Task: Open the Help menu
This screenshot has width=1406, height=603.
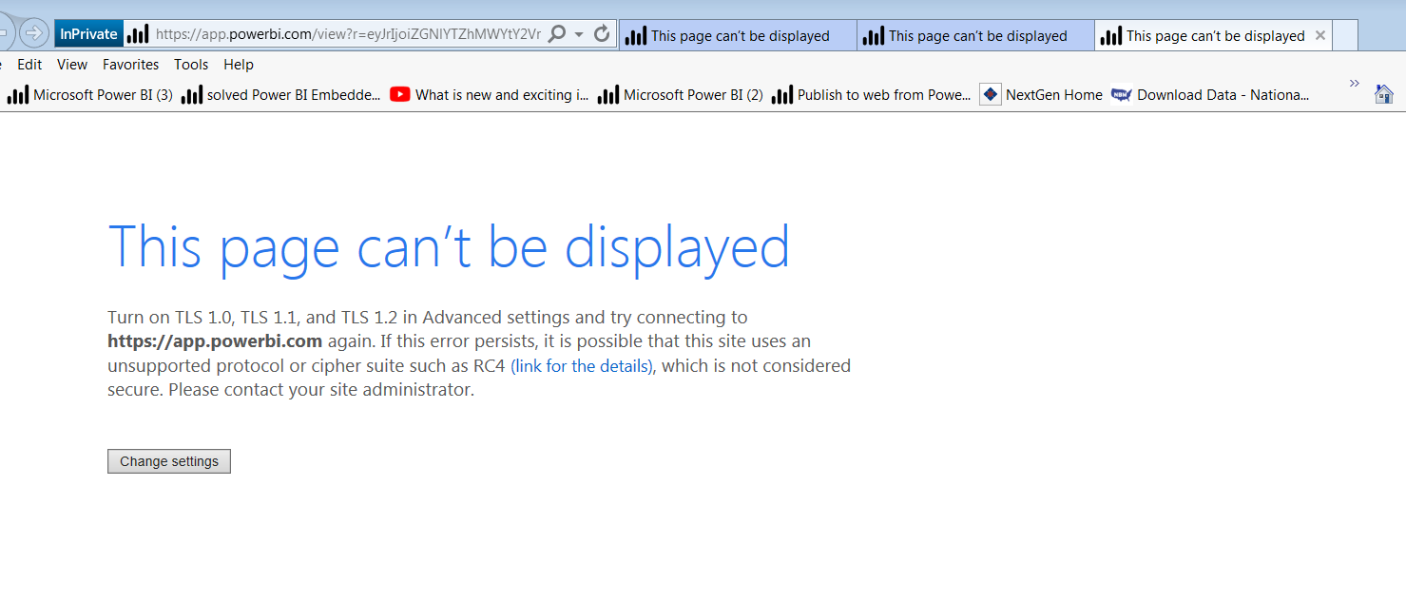Action: (x=239, y=65)
